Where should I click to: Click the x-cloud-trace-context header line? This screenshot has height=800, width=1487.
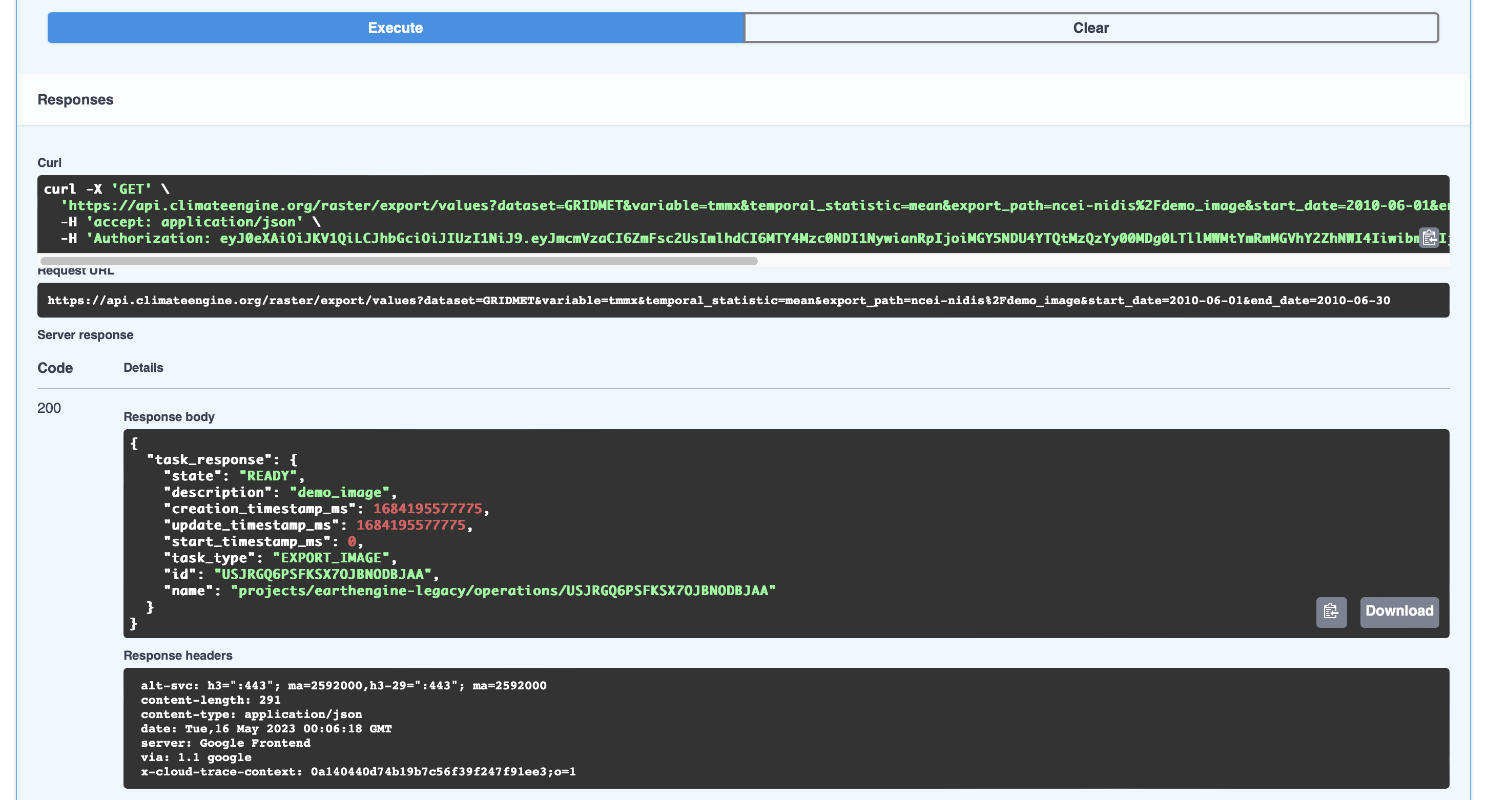(358, 772)
